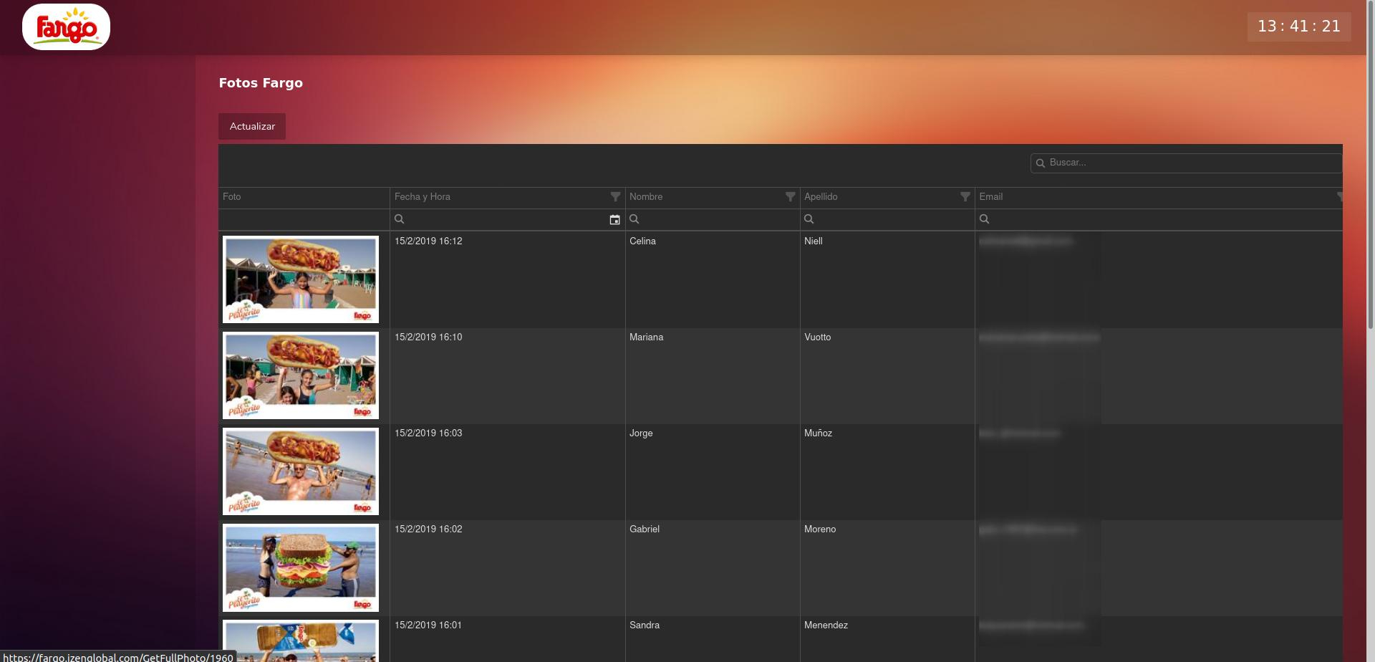Click search magnifier in Nombre filter row

click(x=635, y=219)
